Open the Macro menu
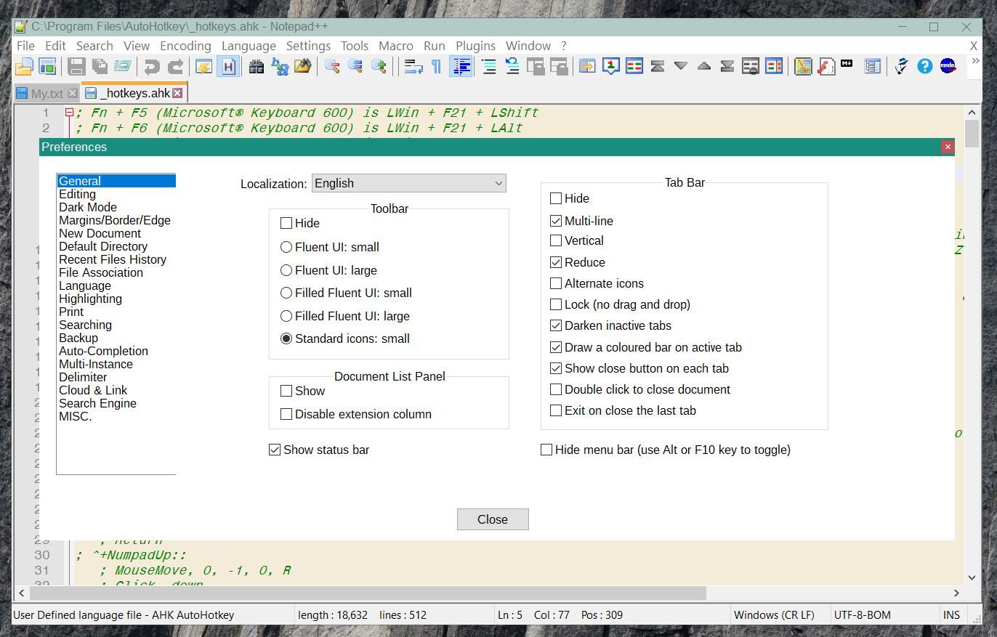This screenshot has height=637, width=997. click(396, 46)
